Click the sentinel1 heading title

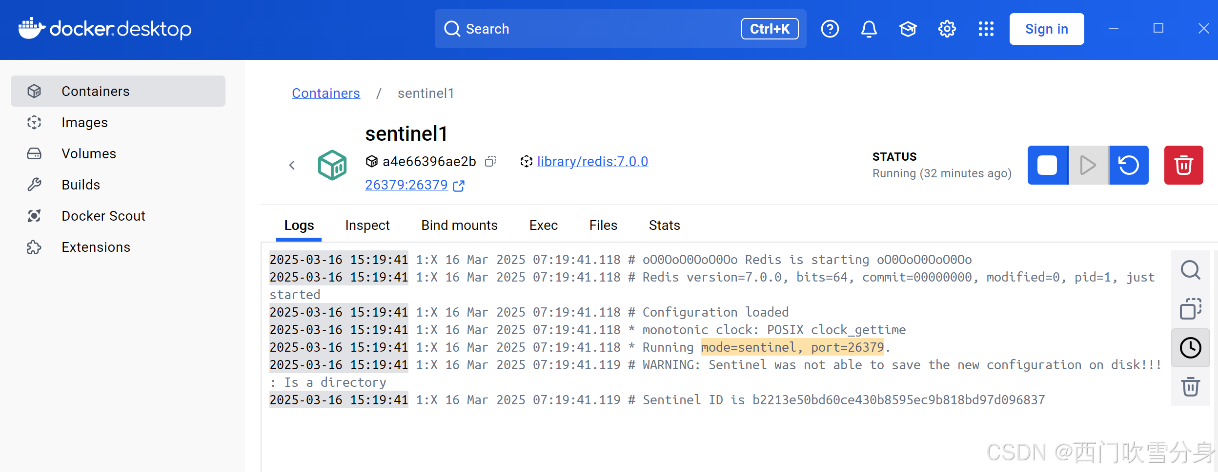click(406, 134)
